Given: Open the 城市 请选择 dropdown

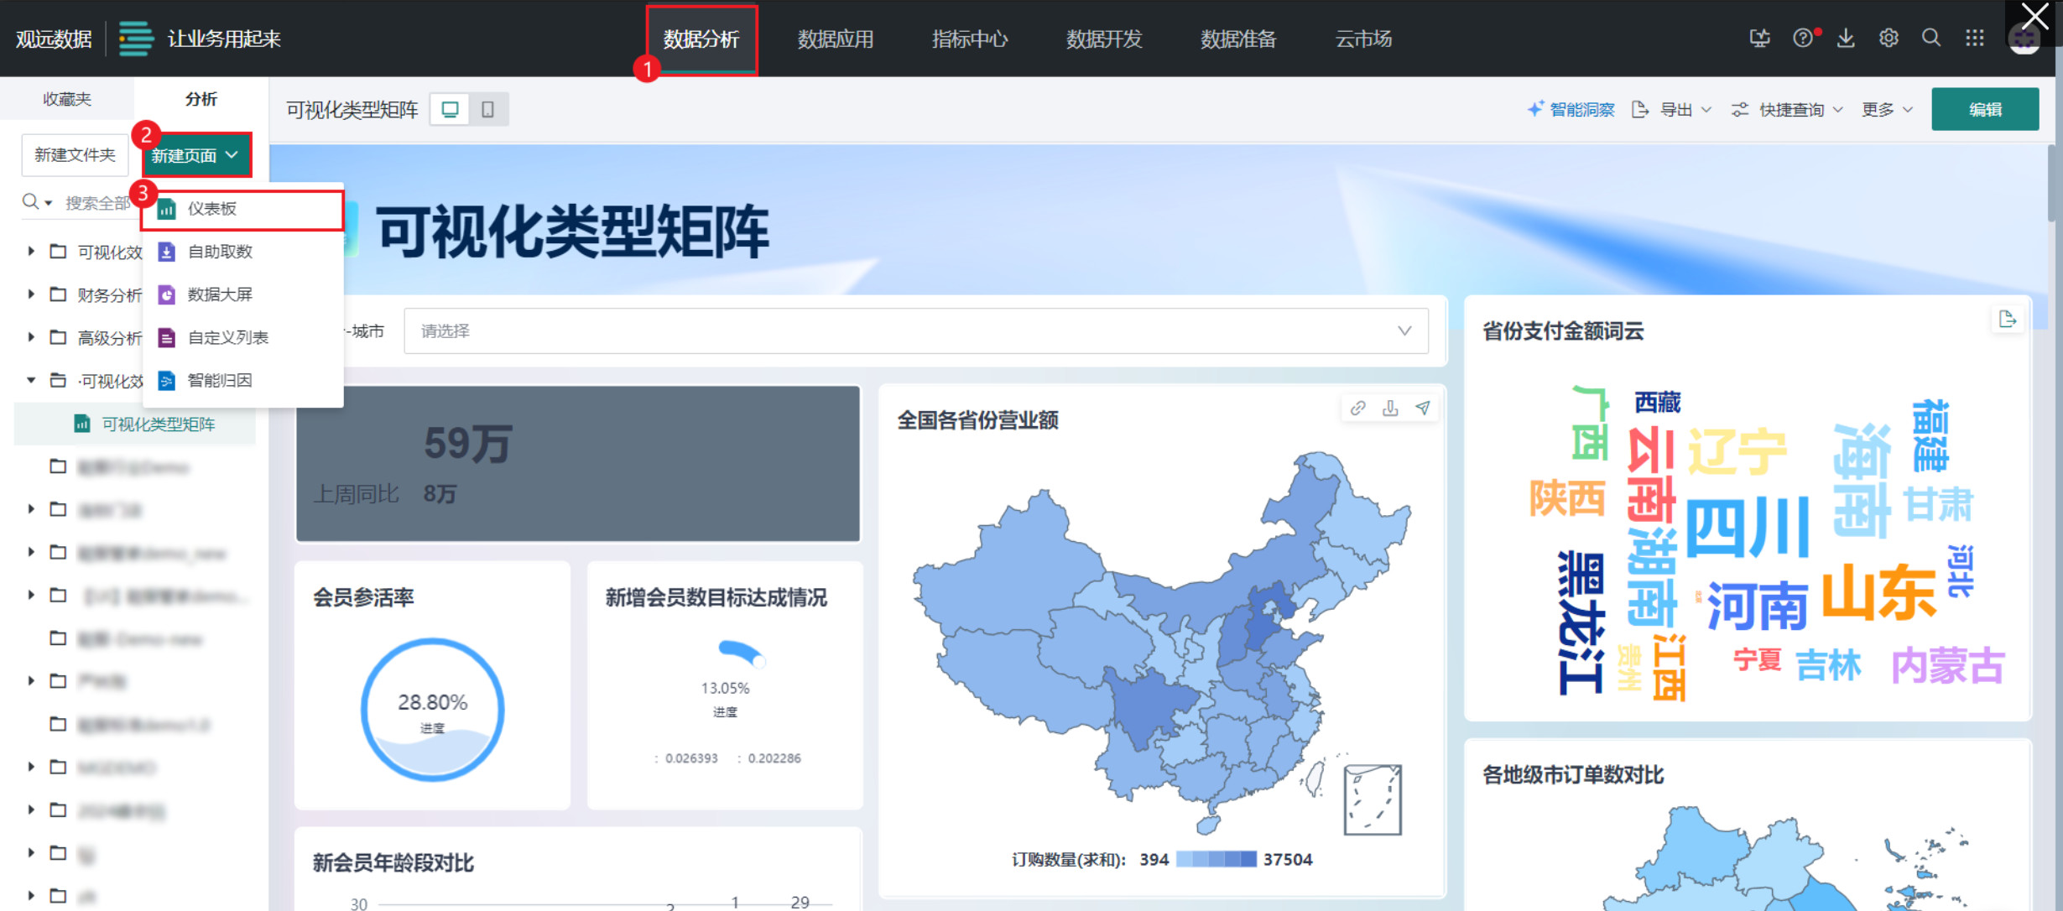Looking at the screenshot, I should [915, 331].
